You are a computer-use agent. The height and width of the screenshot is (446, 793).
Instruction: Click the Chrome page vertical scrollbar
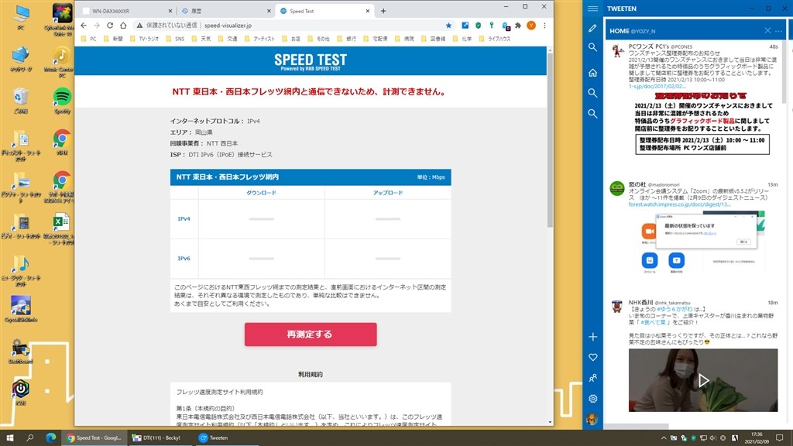(550, 139)
